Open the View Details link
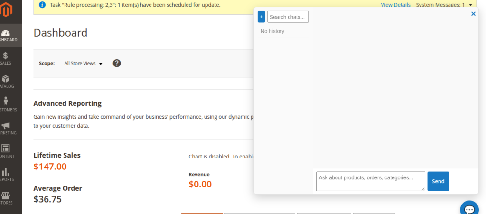Viewport: 486px width, 214px height. pyautogui.click(x=395, y=5)
